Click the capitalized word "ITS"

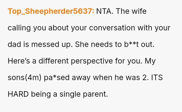[157, 78]
